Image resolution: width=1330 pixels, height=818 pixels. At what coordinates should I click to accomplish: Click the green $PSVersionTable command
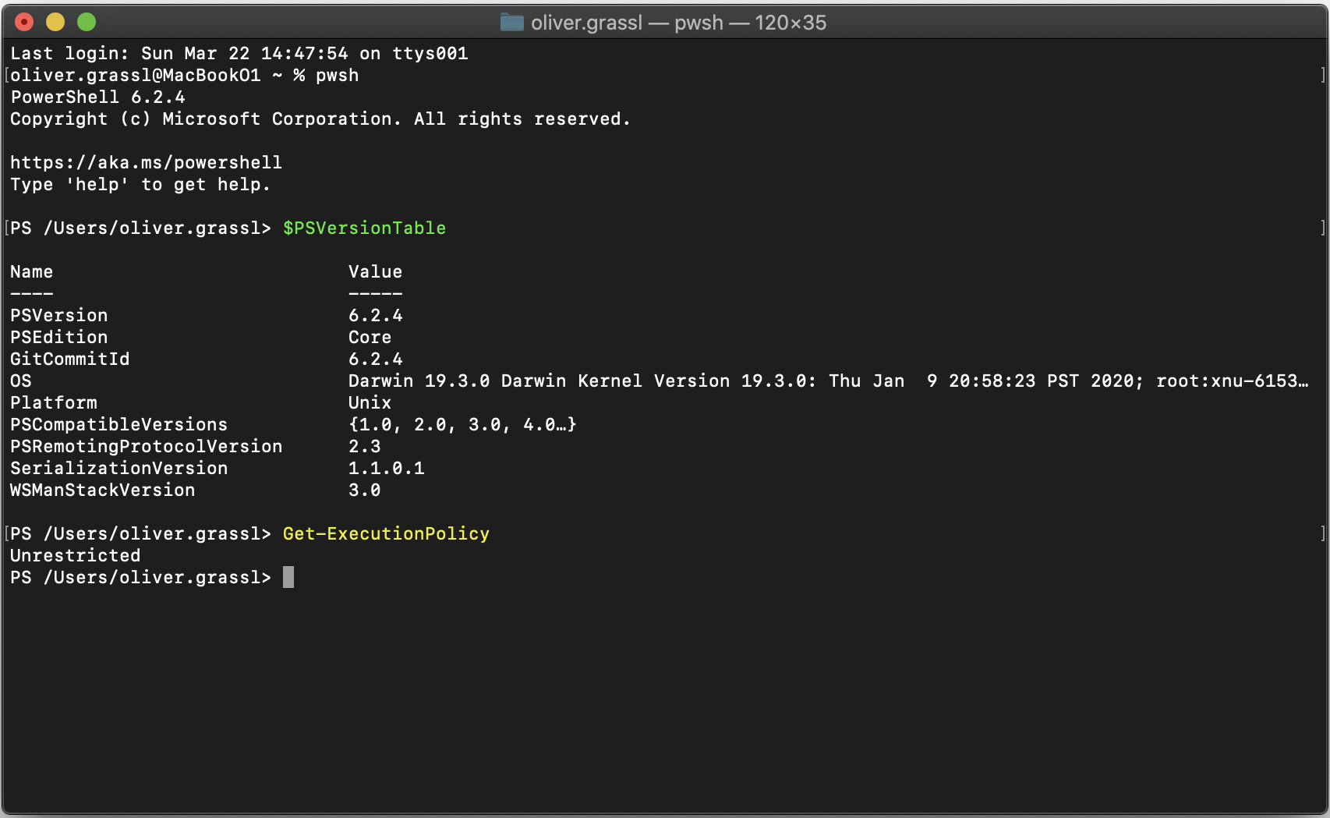(364, 228)
